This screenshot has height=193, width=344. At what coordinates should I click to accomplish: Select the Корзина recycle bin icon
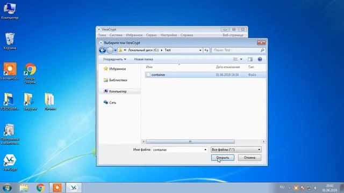coord(10,41)
